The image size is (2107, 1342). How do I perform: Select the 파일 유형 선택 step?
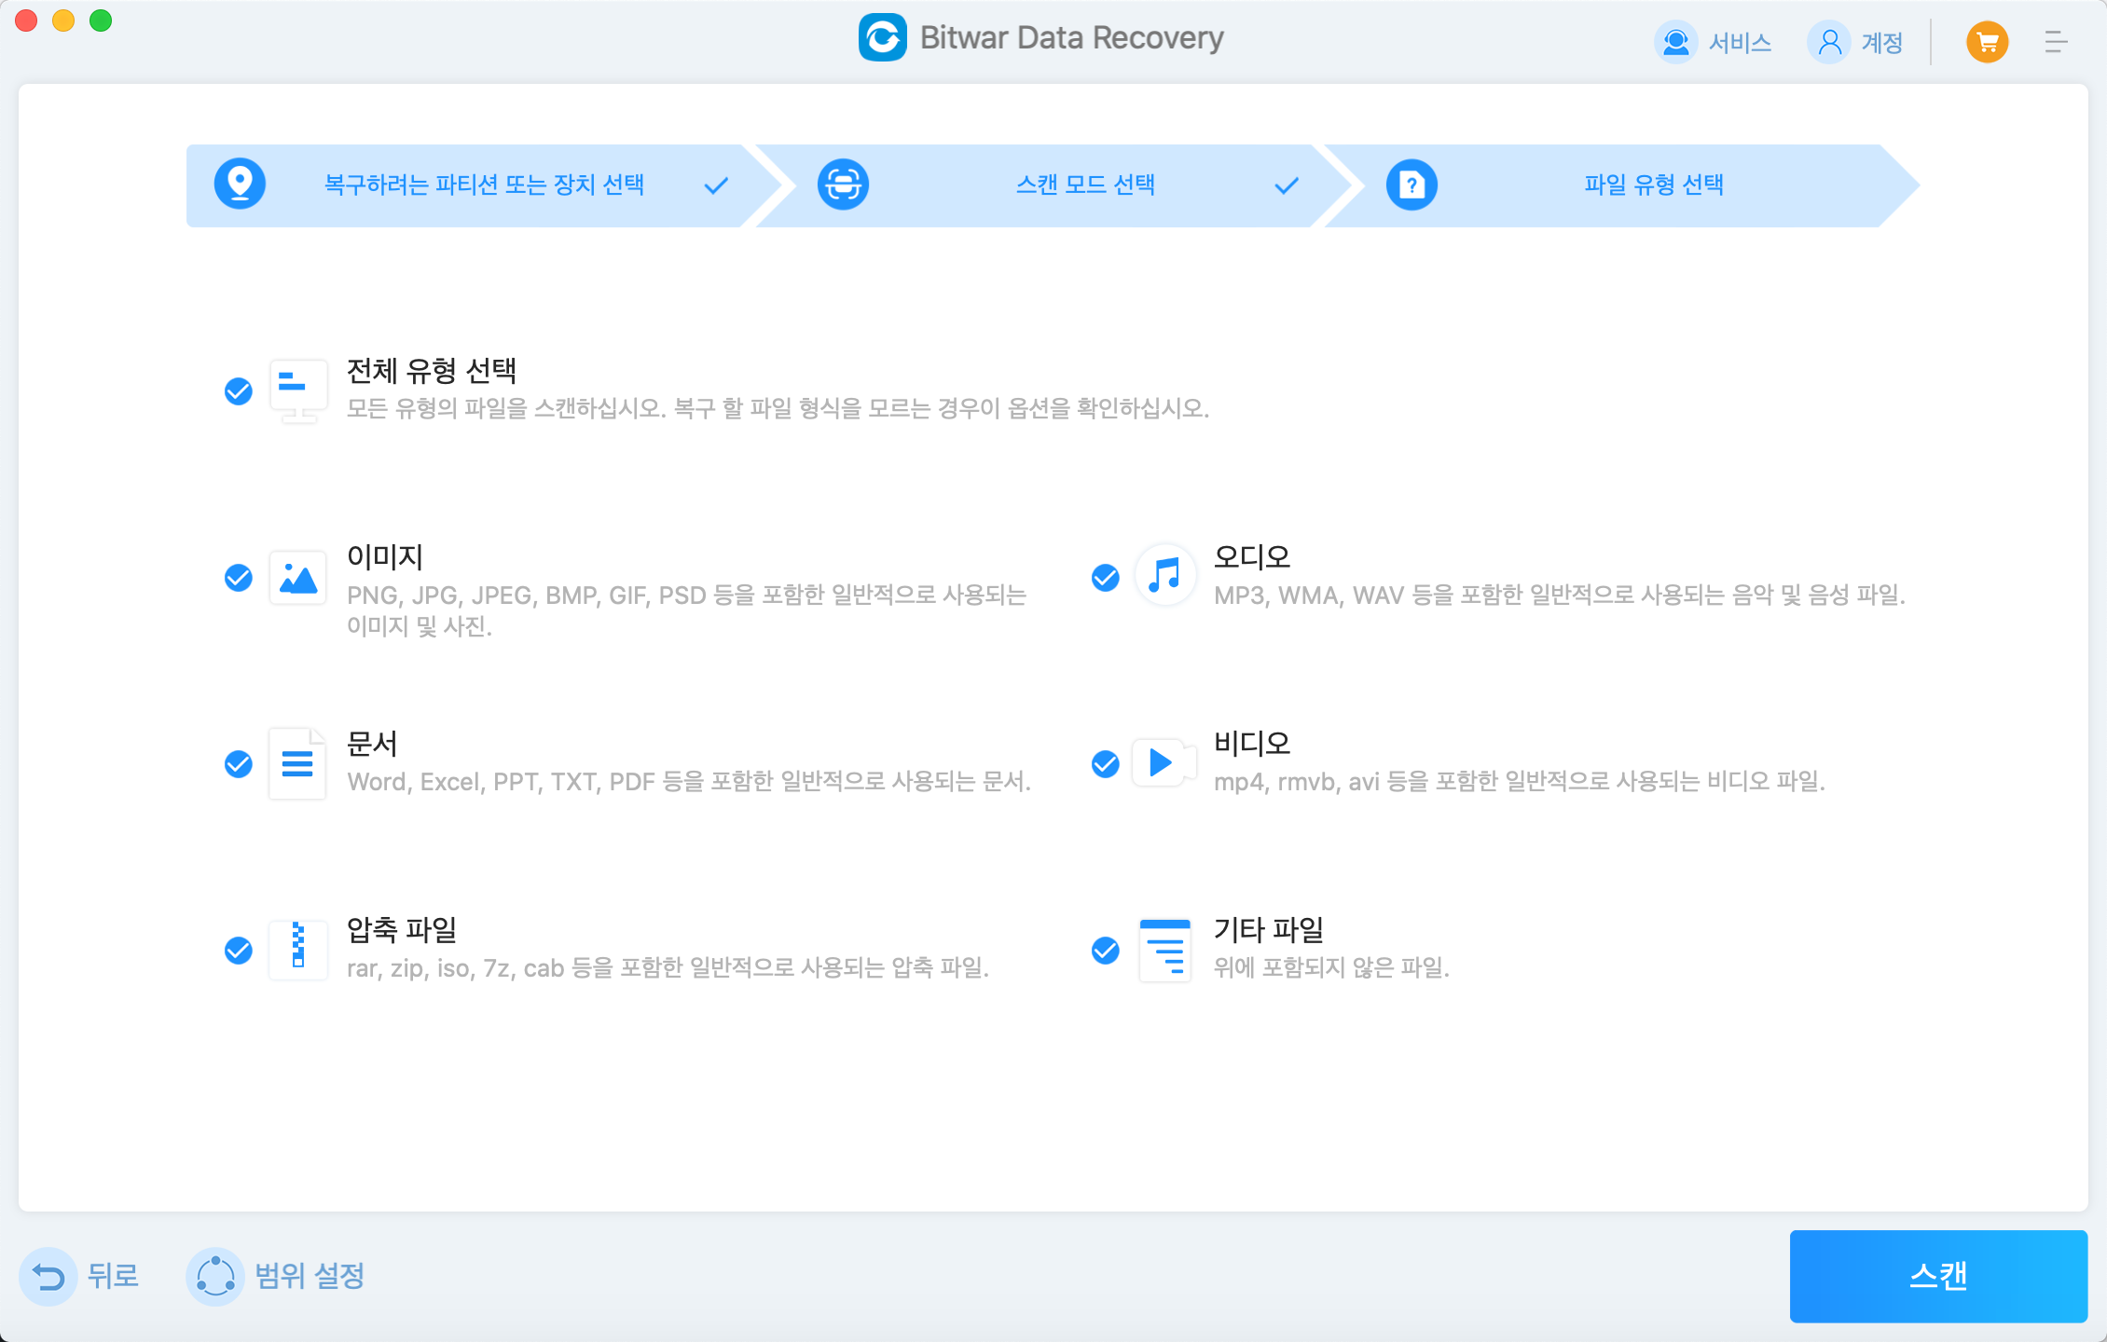(x=1653, y=185)
